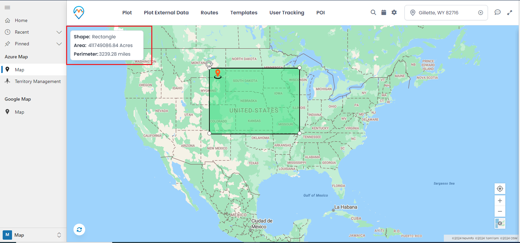Open the calendar icon
520x243 pixels.
384,12
